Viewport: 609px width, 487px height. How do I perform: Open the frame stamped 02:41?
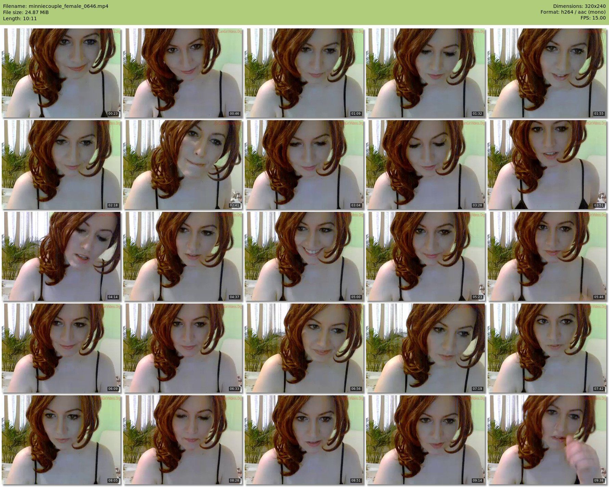click(183, 165)
